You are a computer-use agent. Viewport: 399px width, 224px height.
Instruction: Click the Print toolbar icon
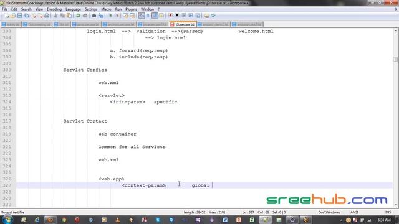[47, 16]
